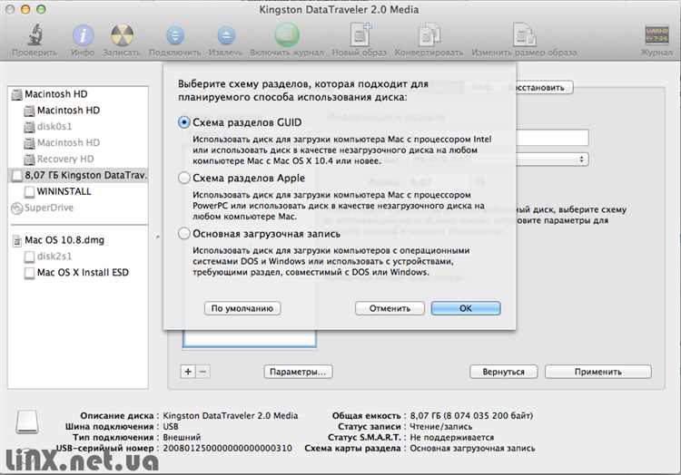Click the Проверить microscope toolbar icon
The height and width of the screenshot is (475, 681).
click(x=35, y=34)
